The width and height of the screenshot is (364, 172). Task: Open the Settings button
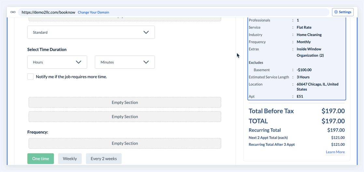343,12
